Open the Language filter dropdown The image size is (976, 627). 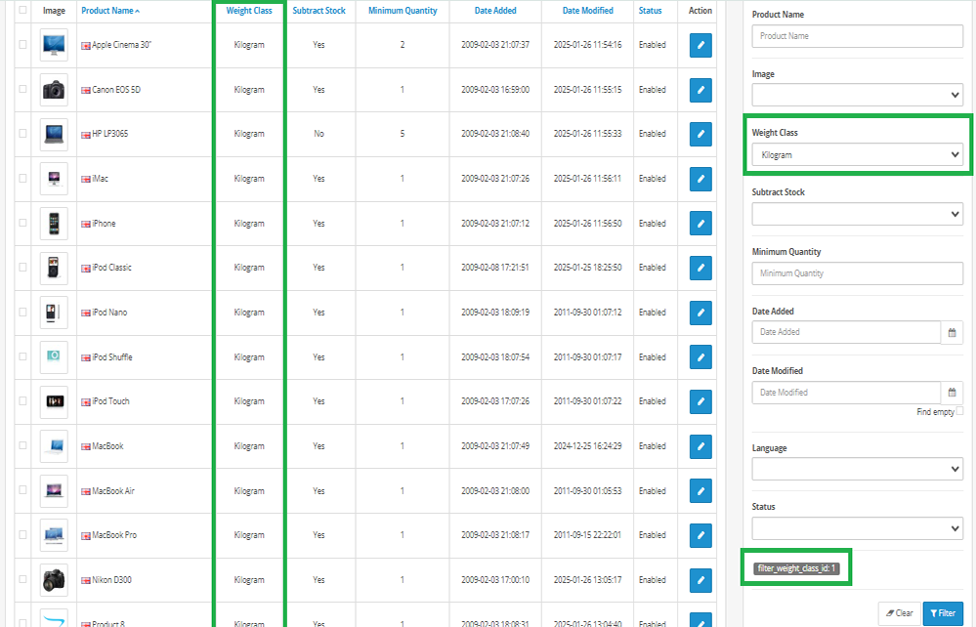click(857, 469)
